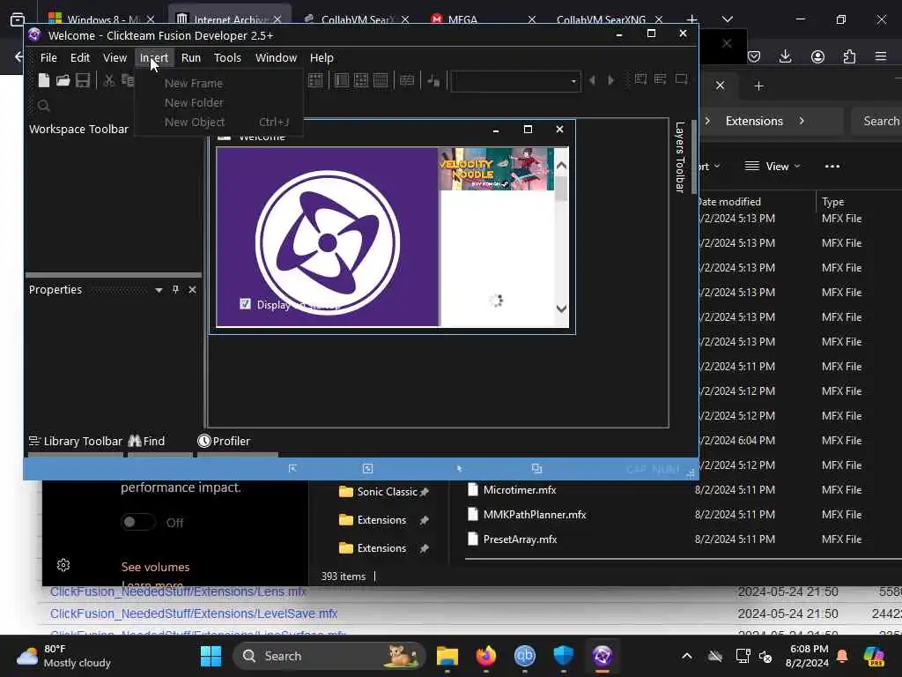This screenshot has height=677, width=902.
Task: Toggle the Off switch in Settings window
Action: tap(138, 522)
